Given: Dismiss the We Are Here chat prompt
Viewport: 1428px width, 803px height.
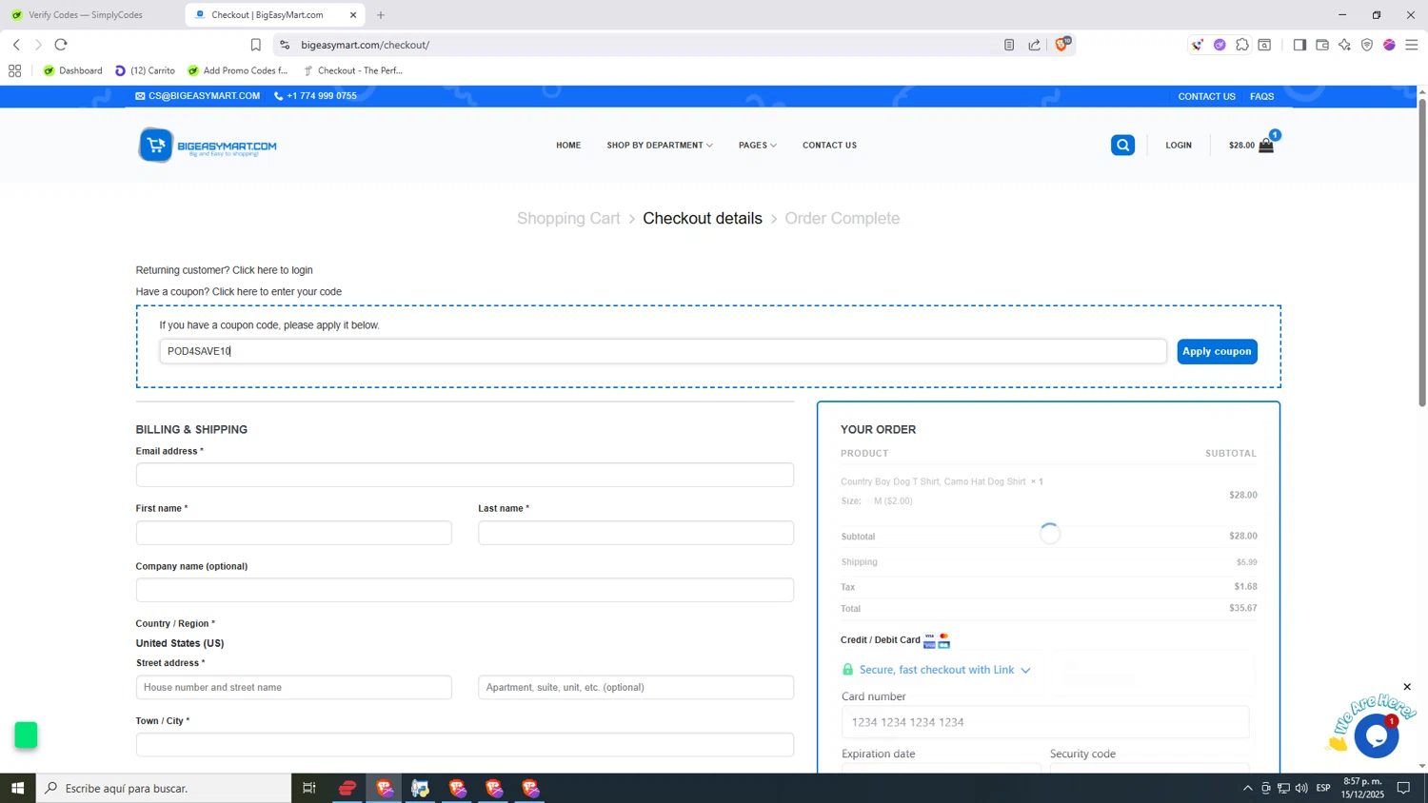Looking at the screenshot, I should coord(1407,687).
